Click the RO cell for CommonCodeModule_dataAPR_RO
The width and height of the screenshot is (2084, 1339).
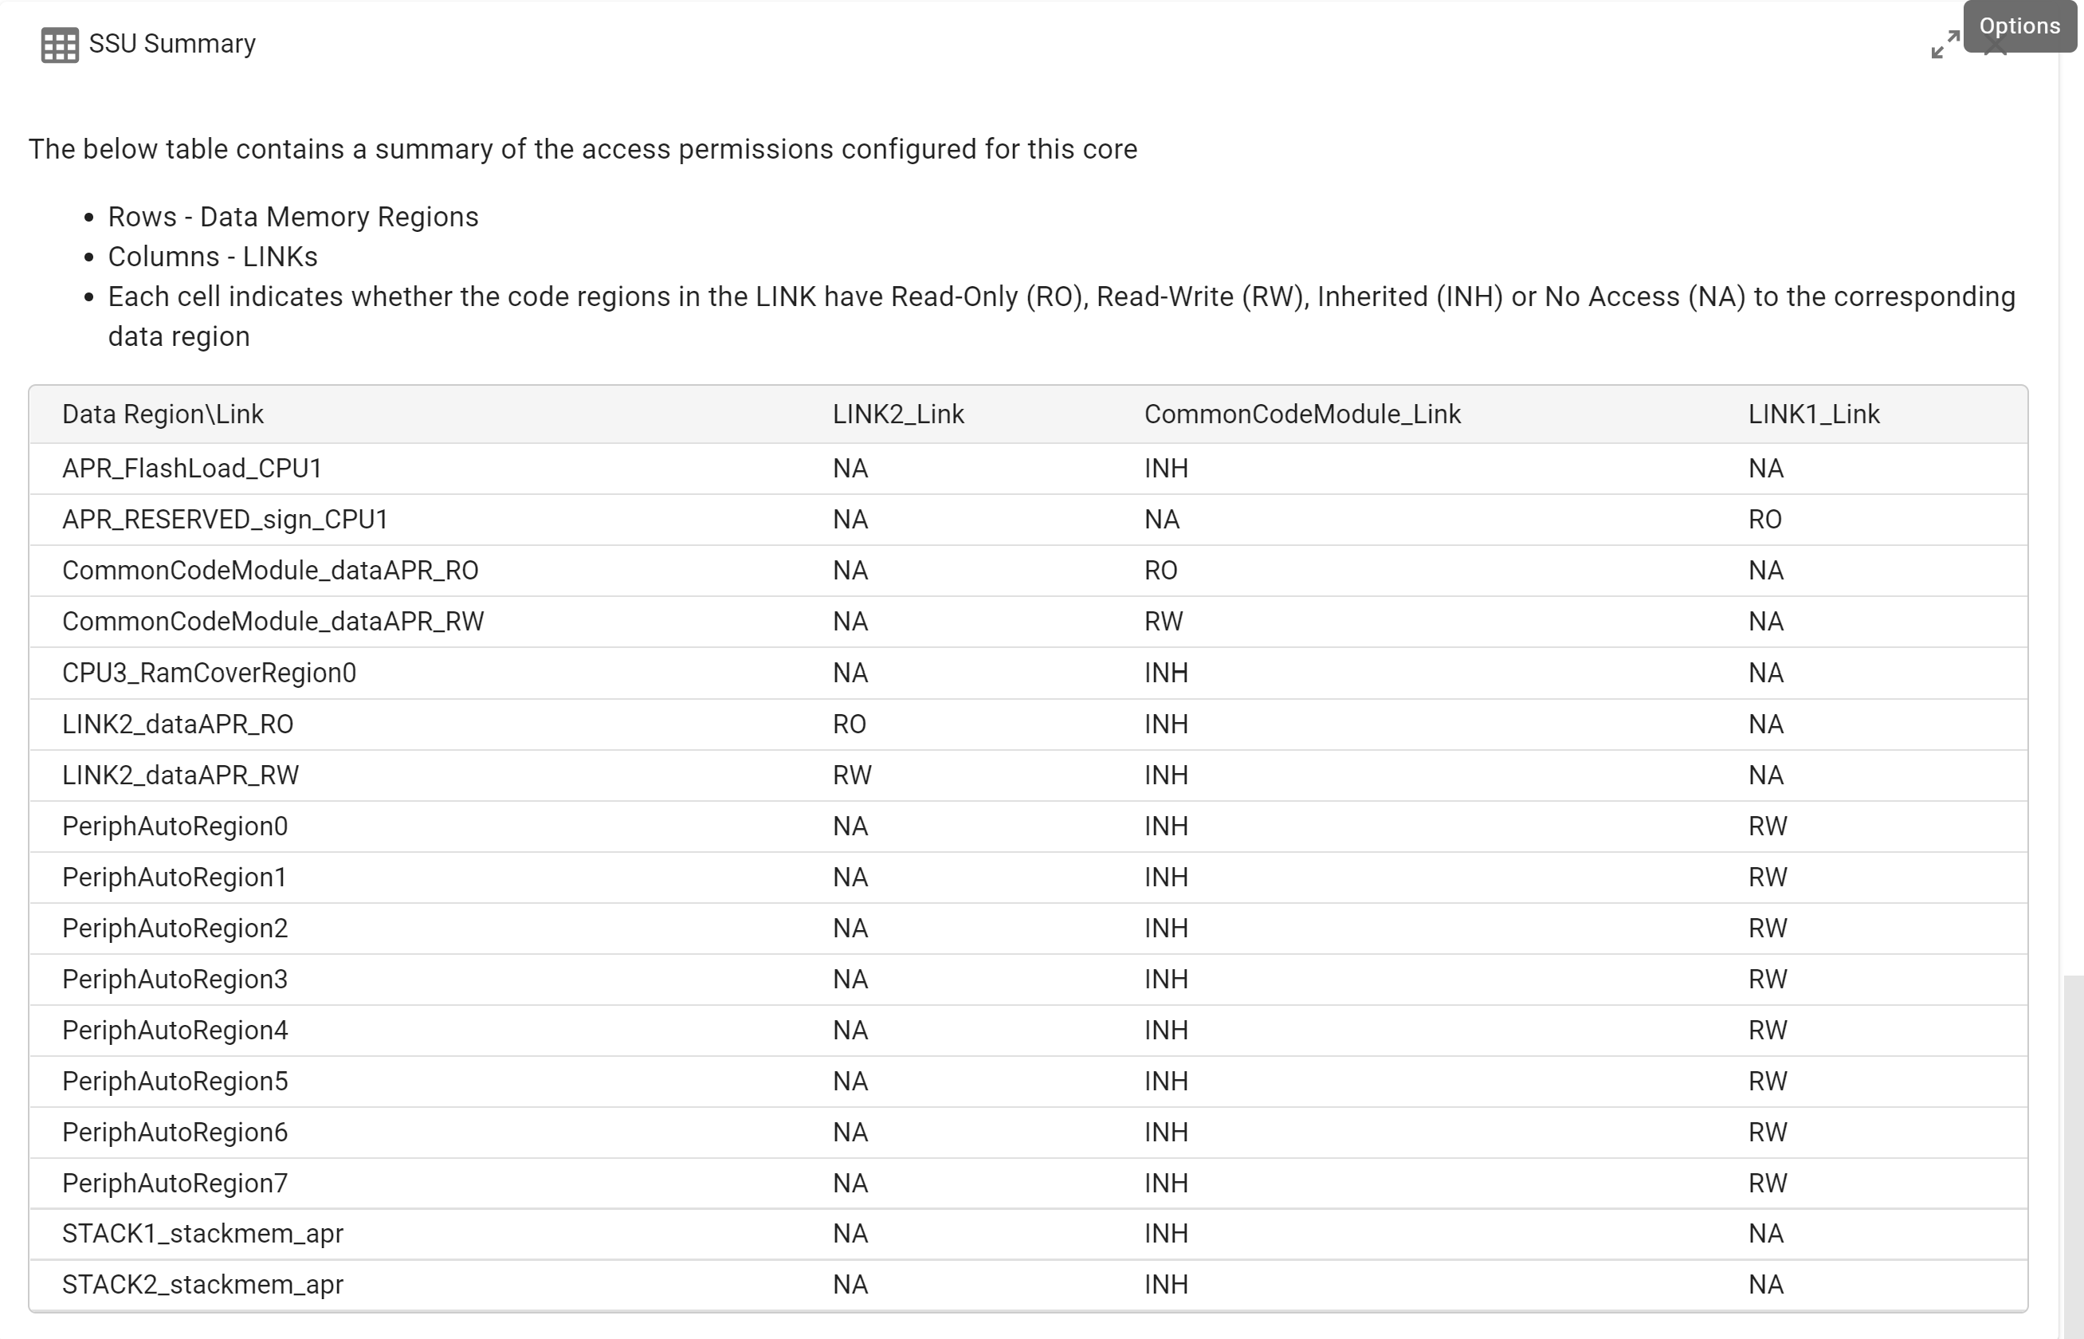[x=1164, y=570]
